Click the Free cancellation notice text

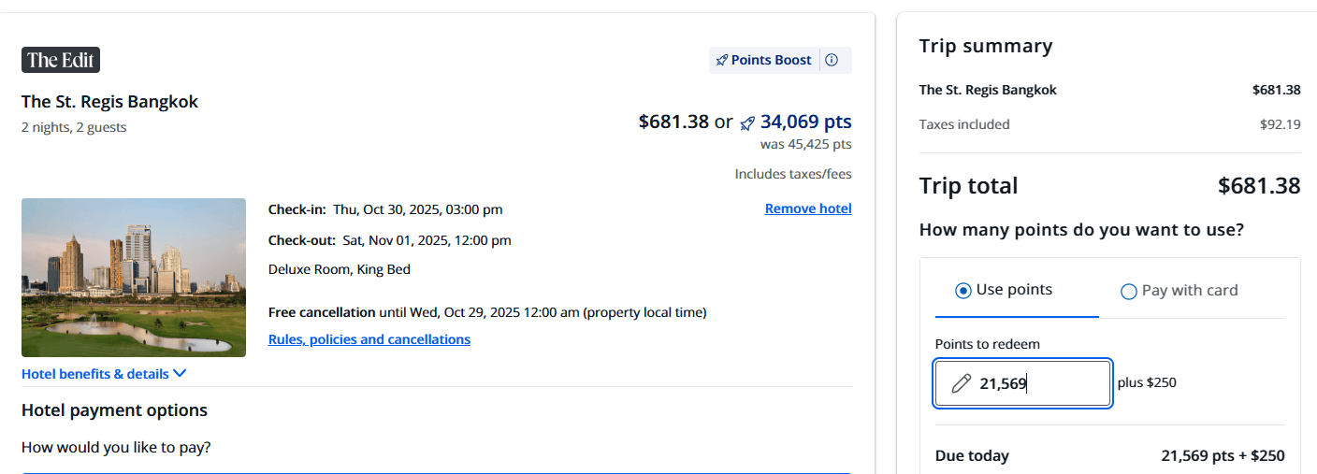coord(486,312)
